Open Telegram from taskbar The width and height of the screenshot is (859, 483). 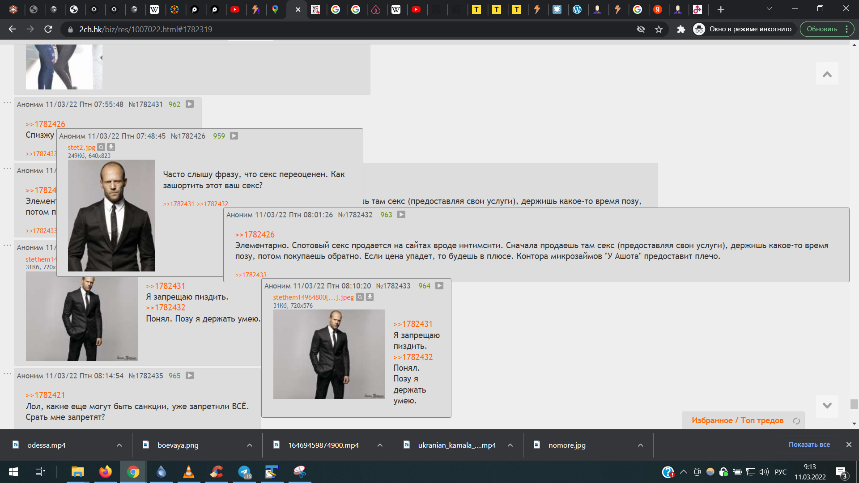[x=244, y=472]
